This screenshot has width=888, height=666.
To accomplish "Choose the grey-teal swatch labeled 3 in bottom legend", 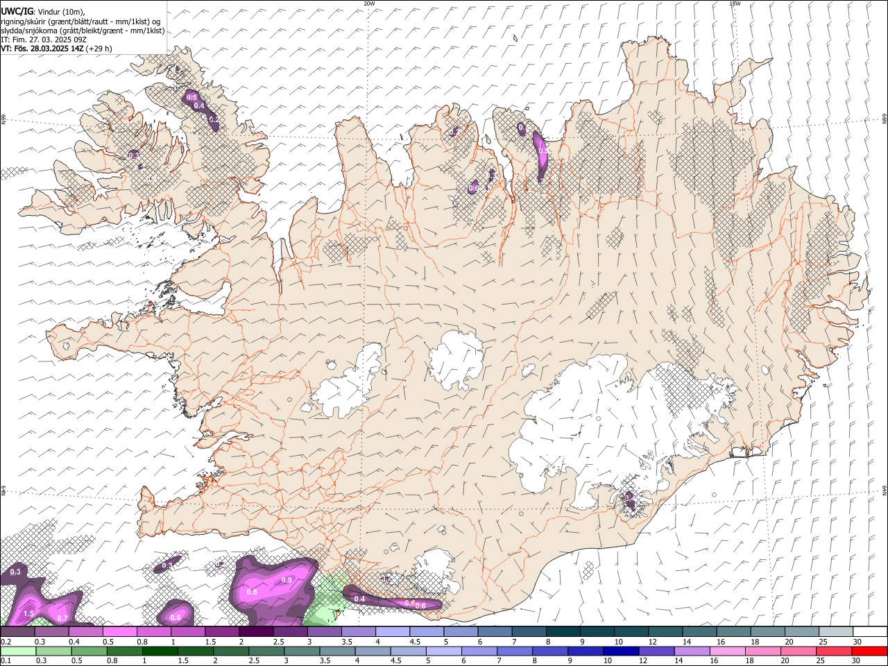I will pyautogui.click(x=301, y=651).
